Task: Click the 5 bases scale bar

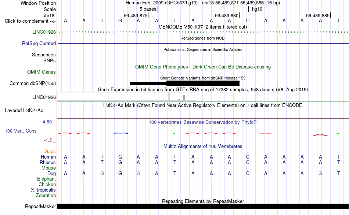Action: tap(203, 9)
